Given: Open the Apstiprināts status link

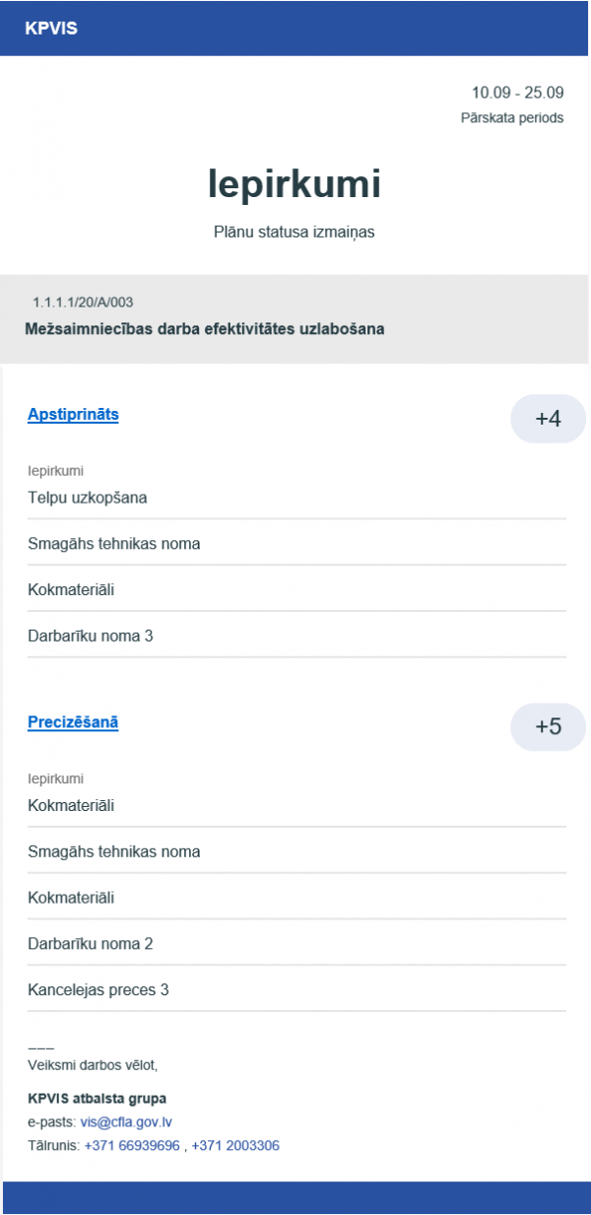Looking at the screenshot, I should click(73, 415).
